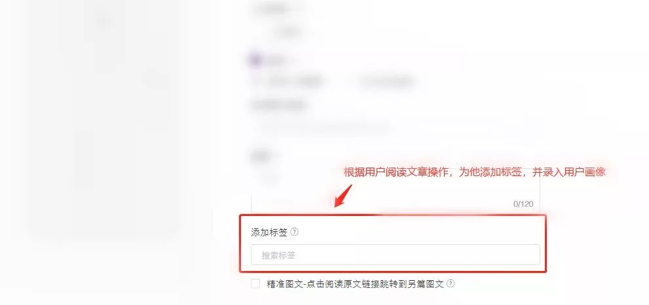Enable the 精准图文 checkbox
Screen dimensions: 649x305
(255, 283)
